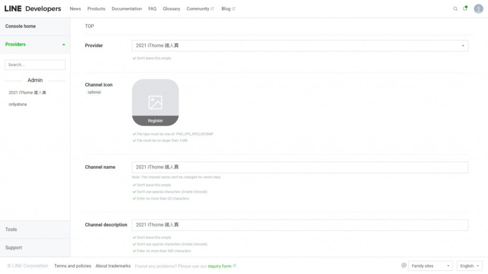Click the file type PNG,JPG requirement text
The height and width of the screenshot is (274, 488).
click(175, 134)
